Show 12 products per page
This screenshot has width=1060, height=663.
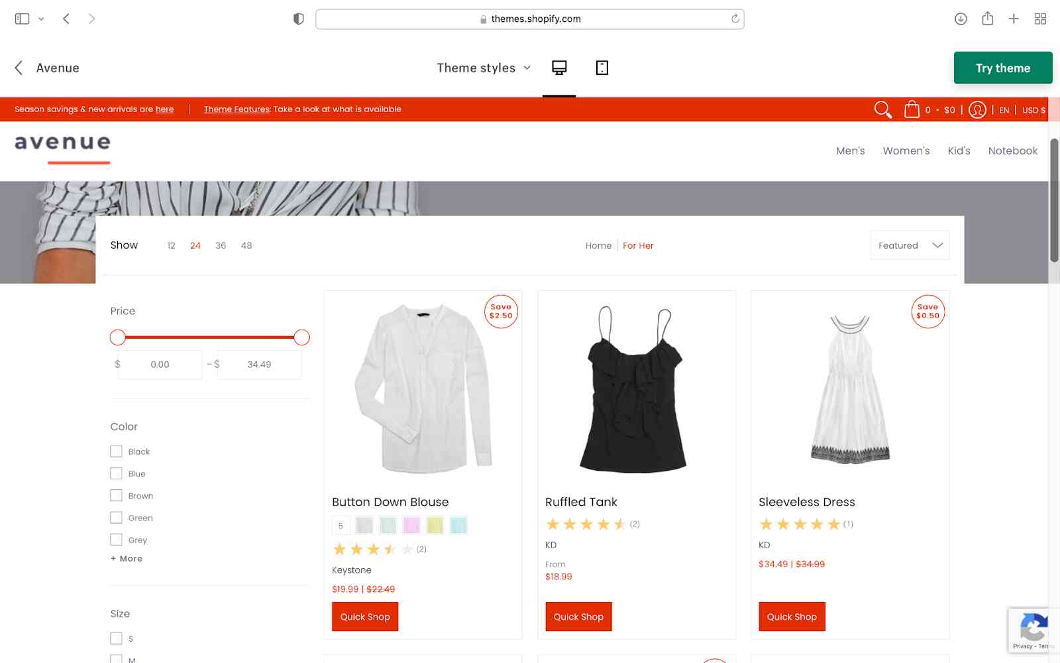[171, 245]
